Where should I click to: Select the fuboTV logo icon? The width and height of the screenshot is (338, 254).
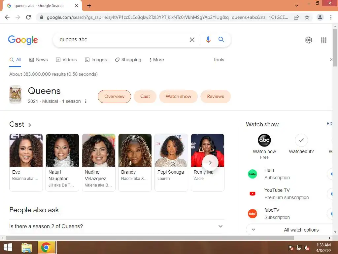coord(253,214)
